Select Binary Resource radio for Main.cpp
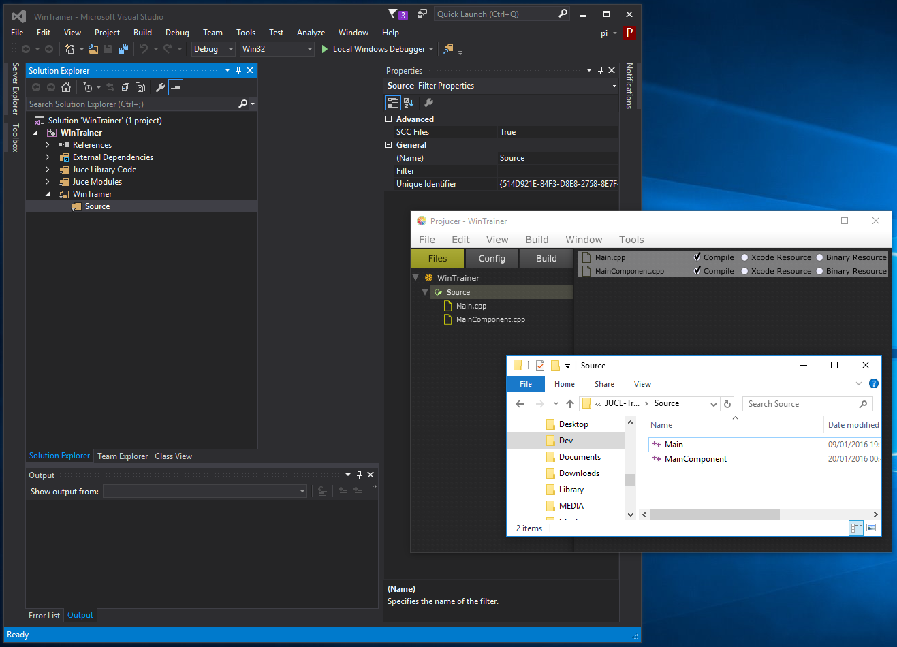 tap(819, 257)
